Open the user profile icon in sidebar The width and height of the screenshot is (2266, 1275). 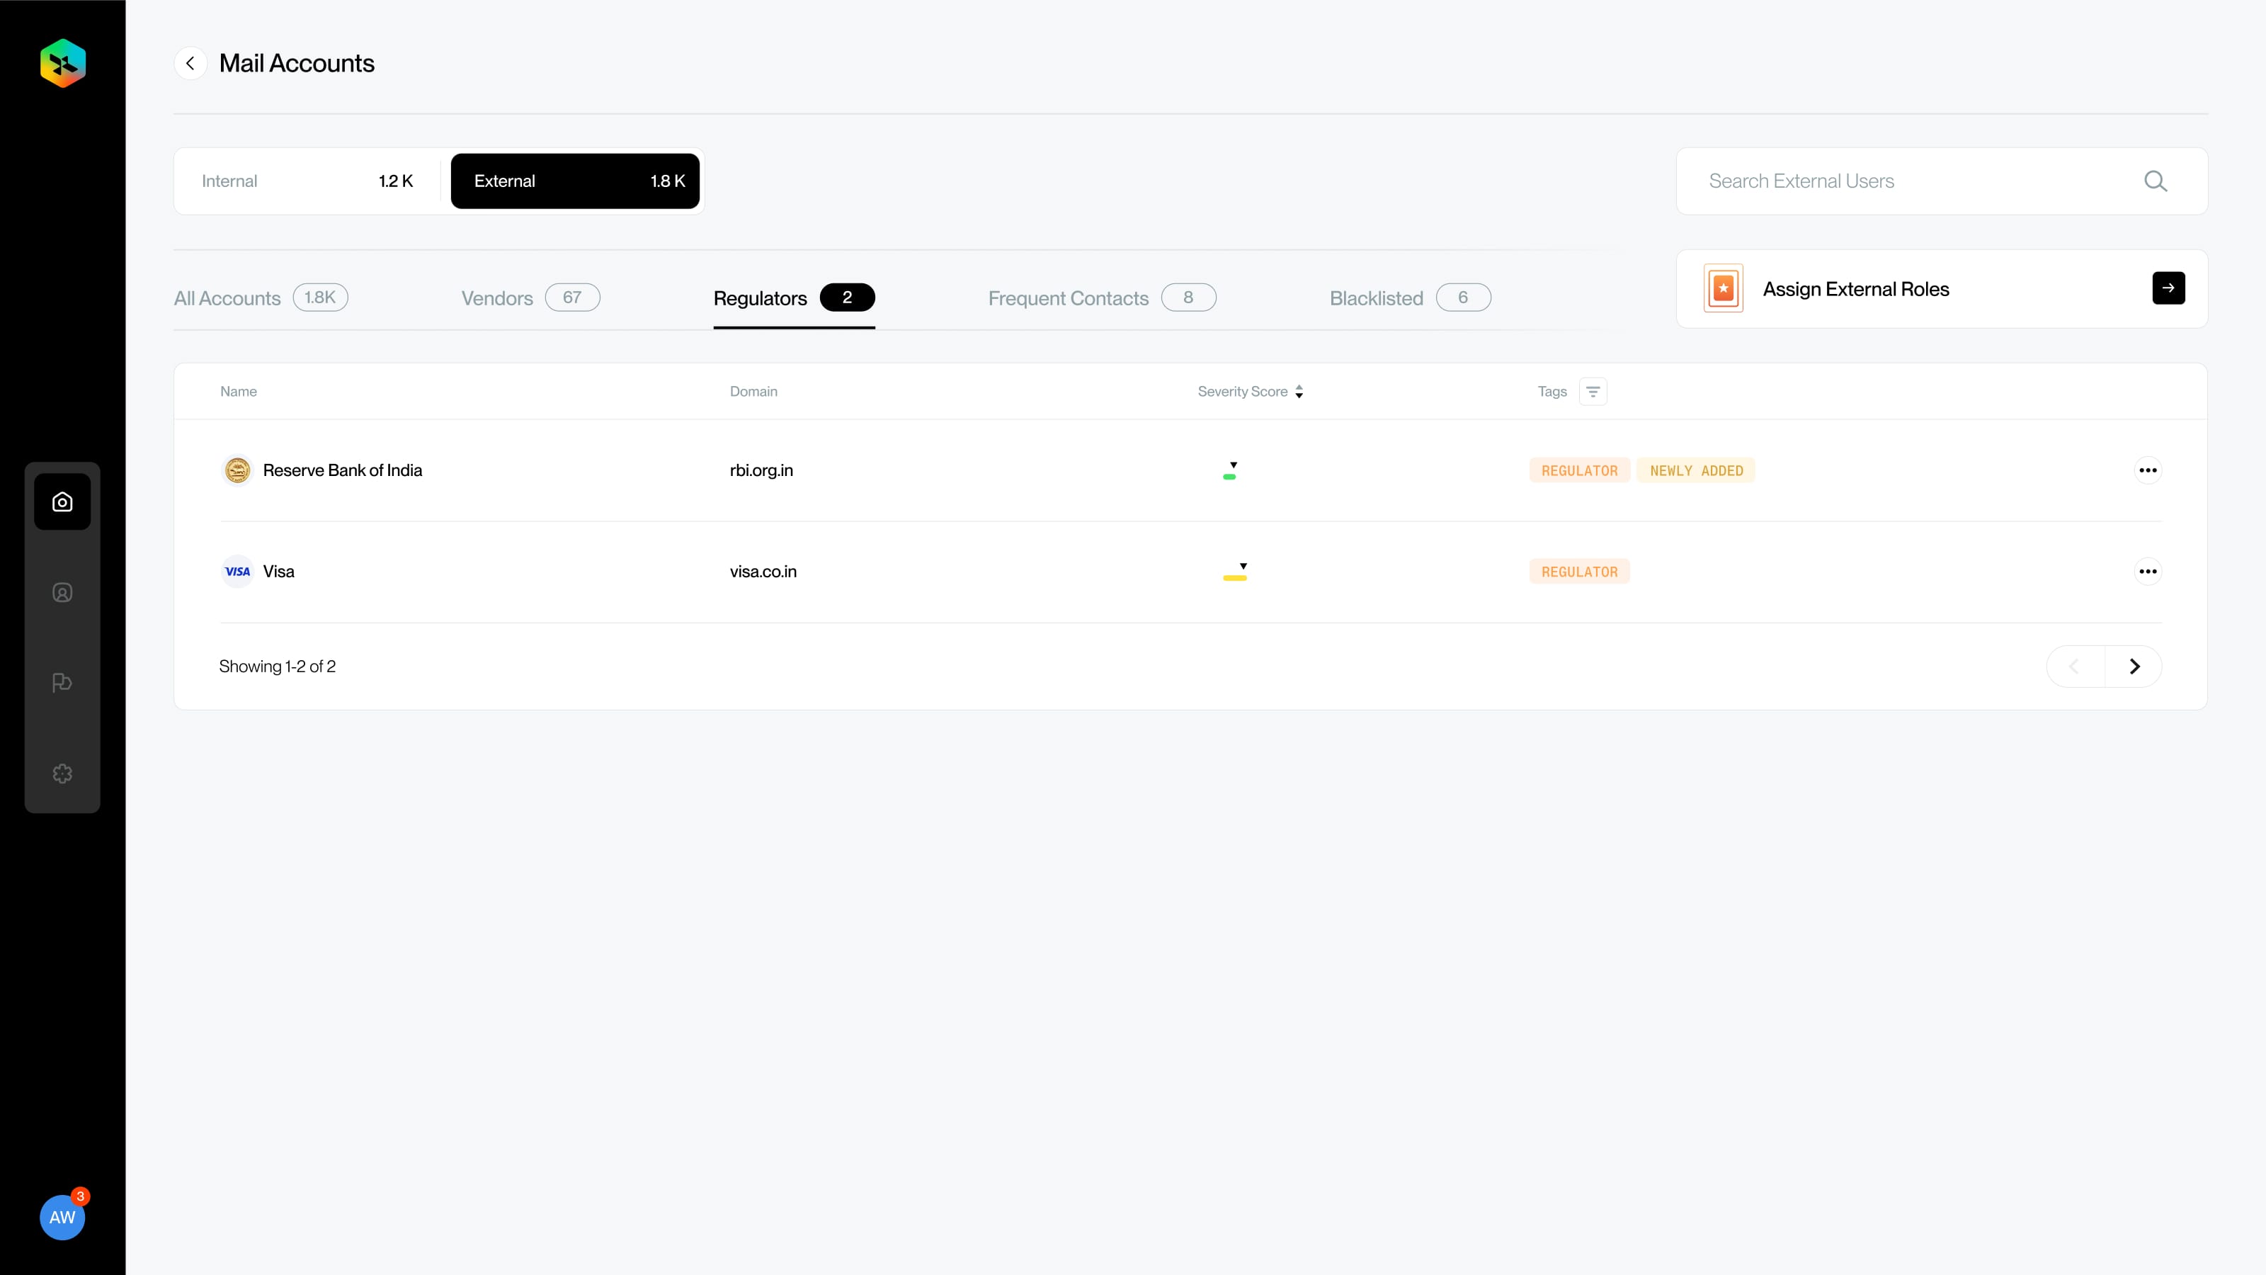tap(62, 592)
